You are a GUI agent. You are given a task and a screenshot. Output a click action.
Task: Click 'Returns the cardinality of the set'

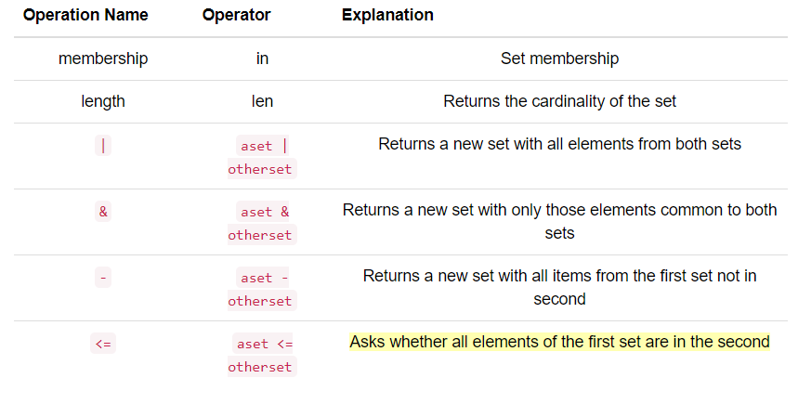tap(559, 101)
